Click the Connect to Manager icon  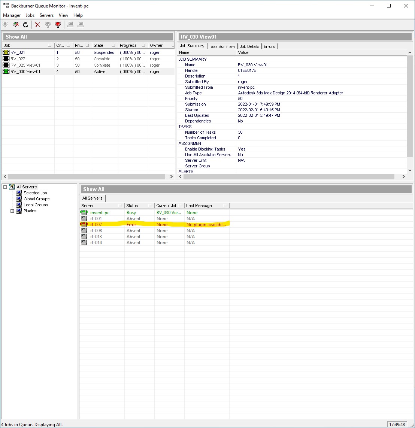[5, 24]
